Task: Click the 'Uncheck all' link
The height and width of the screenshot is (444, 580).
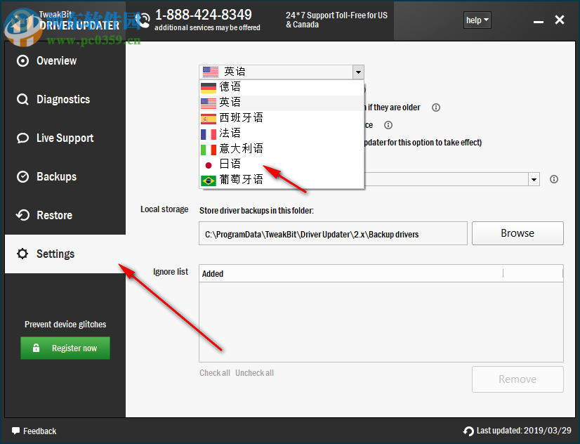Action: tap(254, 372)
